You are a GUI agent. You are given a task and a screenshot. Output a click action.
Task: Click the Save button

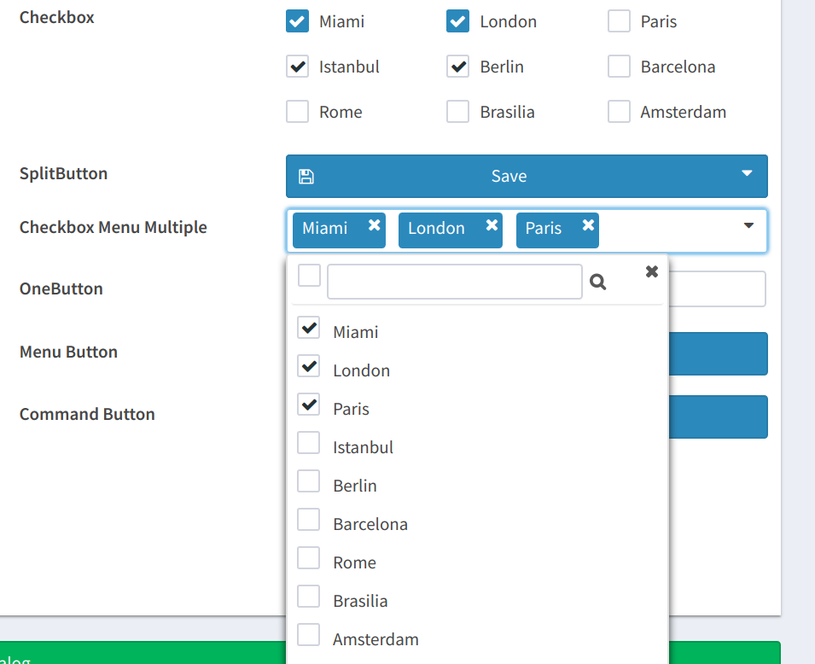click(509, 175)
